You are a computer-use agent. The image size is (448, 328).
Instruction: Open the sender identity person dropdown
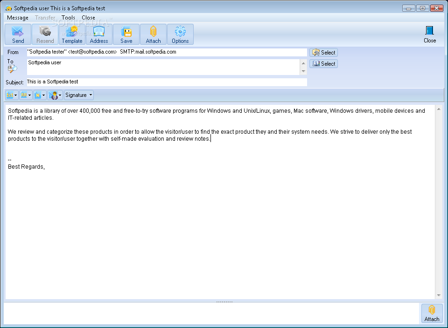coord(55,95)
